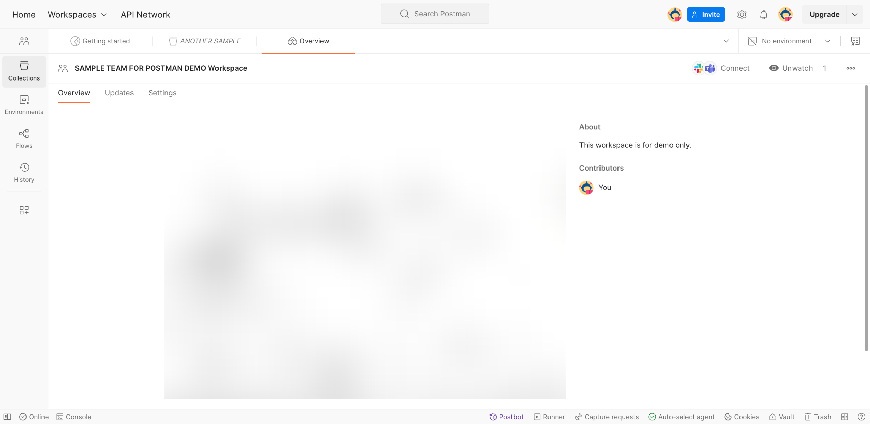This screenshot has height=424, width=870.
Task: Open the Collections sidebar panel
Action: (x=24, y=71)
